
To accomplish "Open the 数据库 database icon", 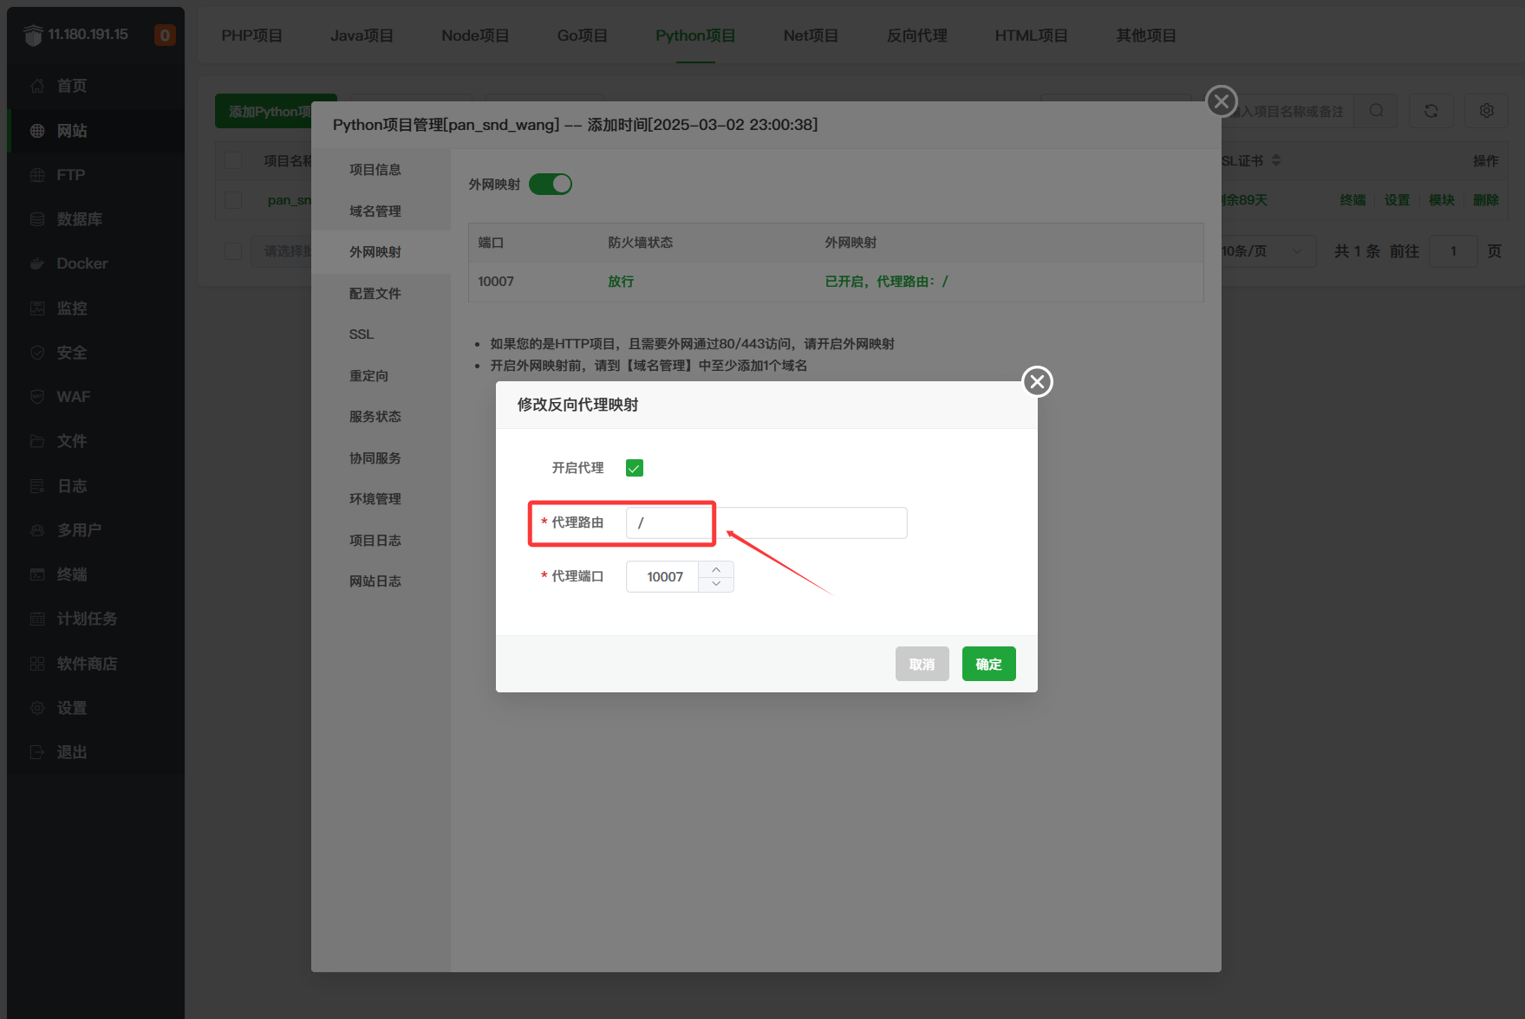I will [x=37, y=219].
